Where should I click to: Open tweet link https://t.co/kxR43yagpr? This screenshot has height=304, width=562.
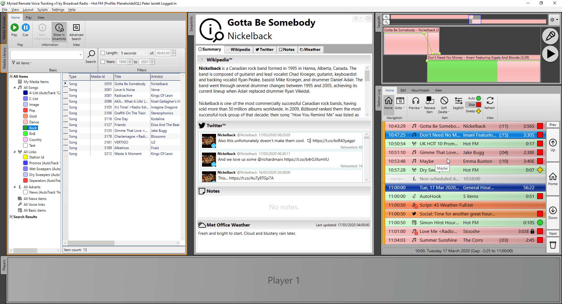tap(334, 141)
